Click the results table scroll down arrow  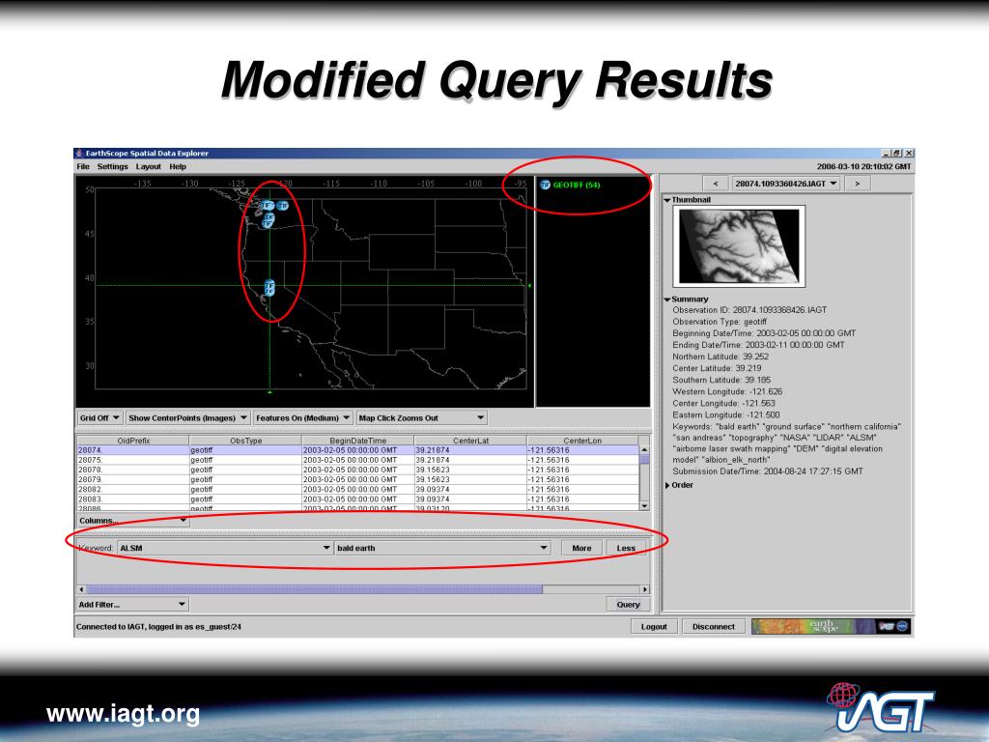click(x=644, y=505)
